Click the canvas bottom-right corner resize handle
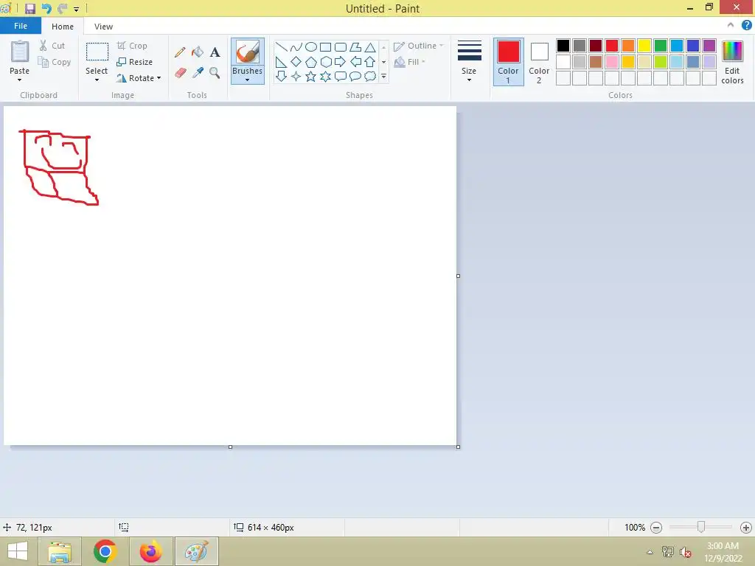The width and height of the screenshot is (755, 566). 458,447
